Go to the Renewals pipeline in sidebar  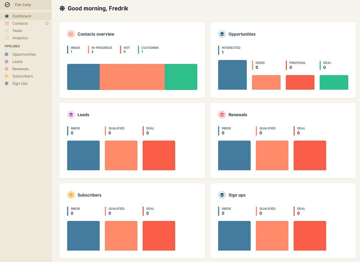(21, 69)
